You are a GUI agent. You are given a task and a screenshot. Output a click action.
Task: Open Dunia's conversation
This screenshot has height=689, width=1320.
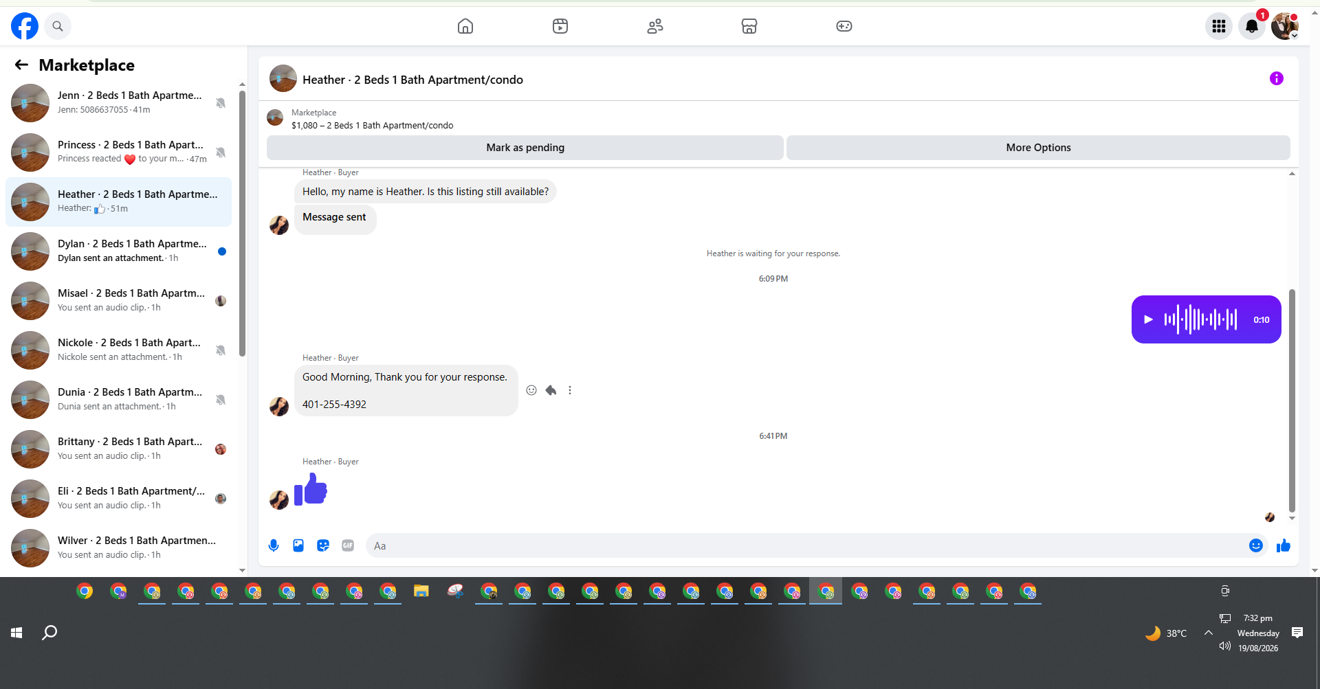pos(118,400)
